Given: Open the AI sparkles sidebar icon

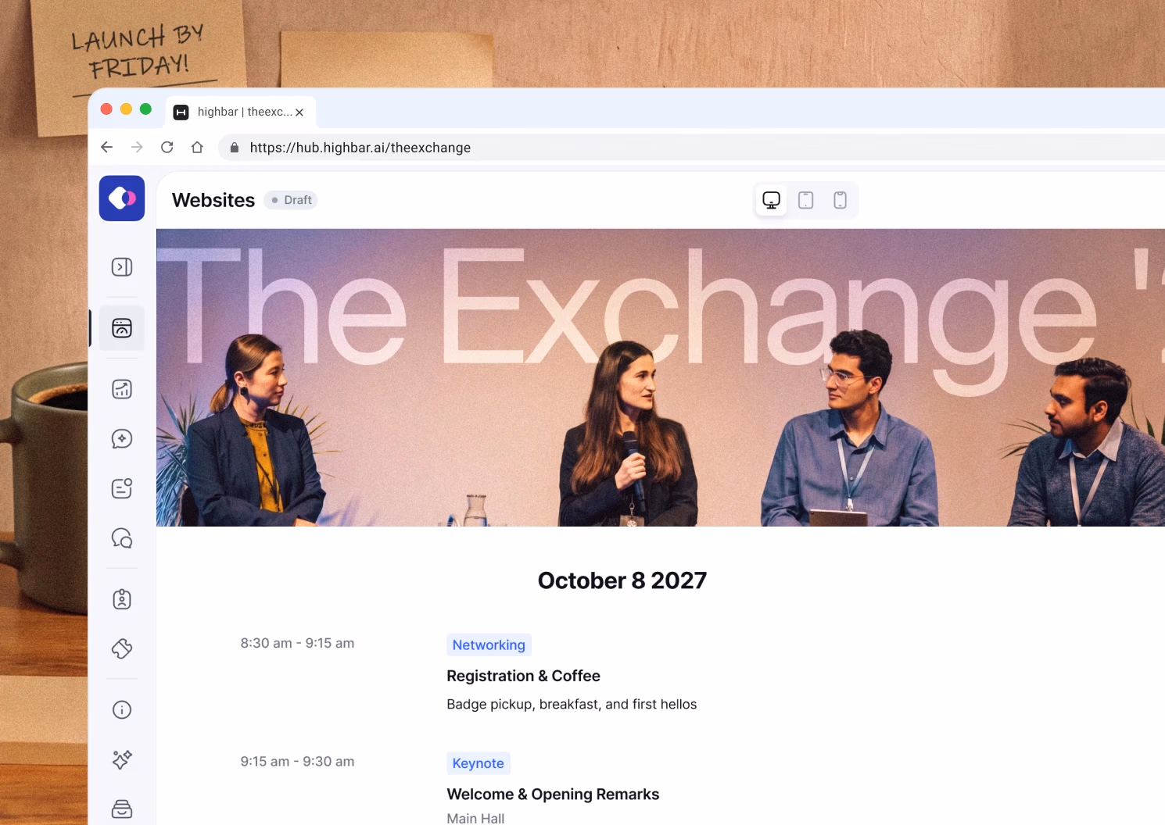Looking at the screenshot, I should click(x=122, y=759).
